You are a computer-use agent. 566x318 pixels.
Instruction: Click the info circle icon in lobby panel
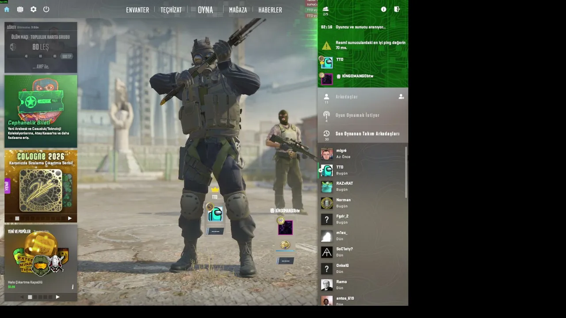point(383,9)
